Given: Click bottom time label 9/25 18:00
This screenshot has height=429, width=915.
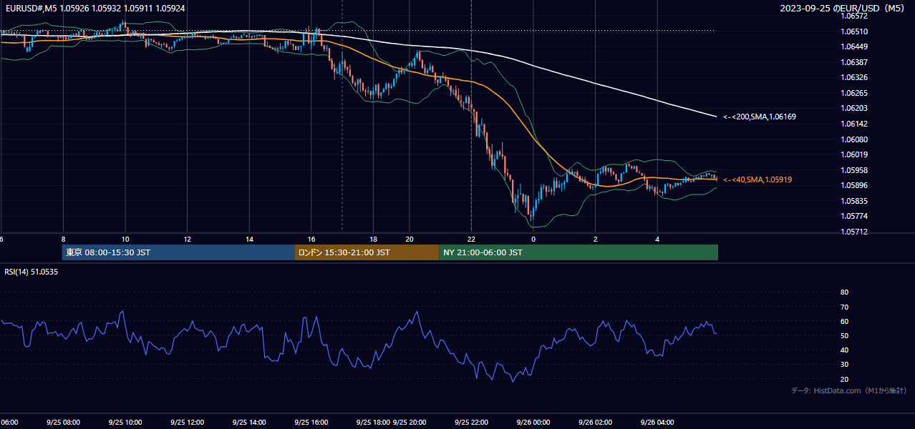Looking at the screenshot, I should click(x=374, y=422).
